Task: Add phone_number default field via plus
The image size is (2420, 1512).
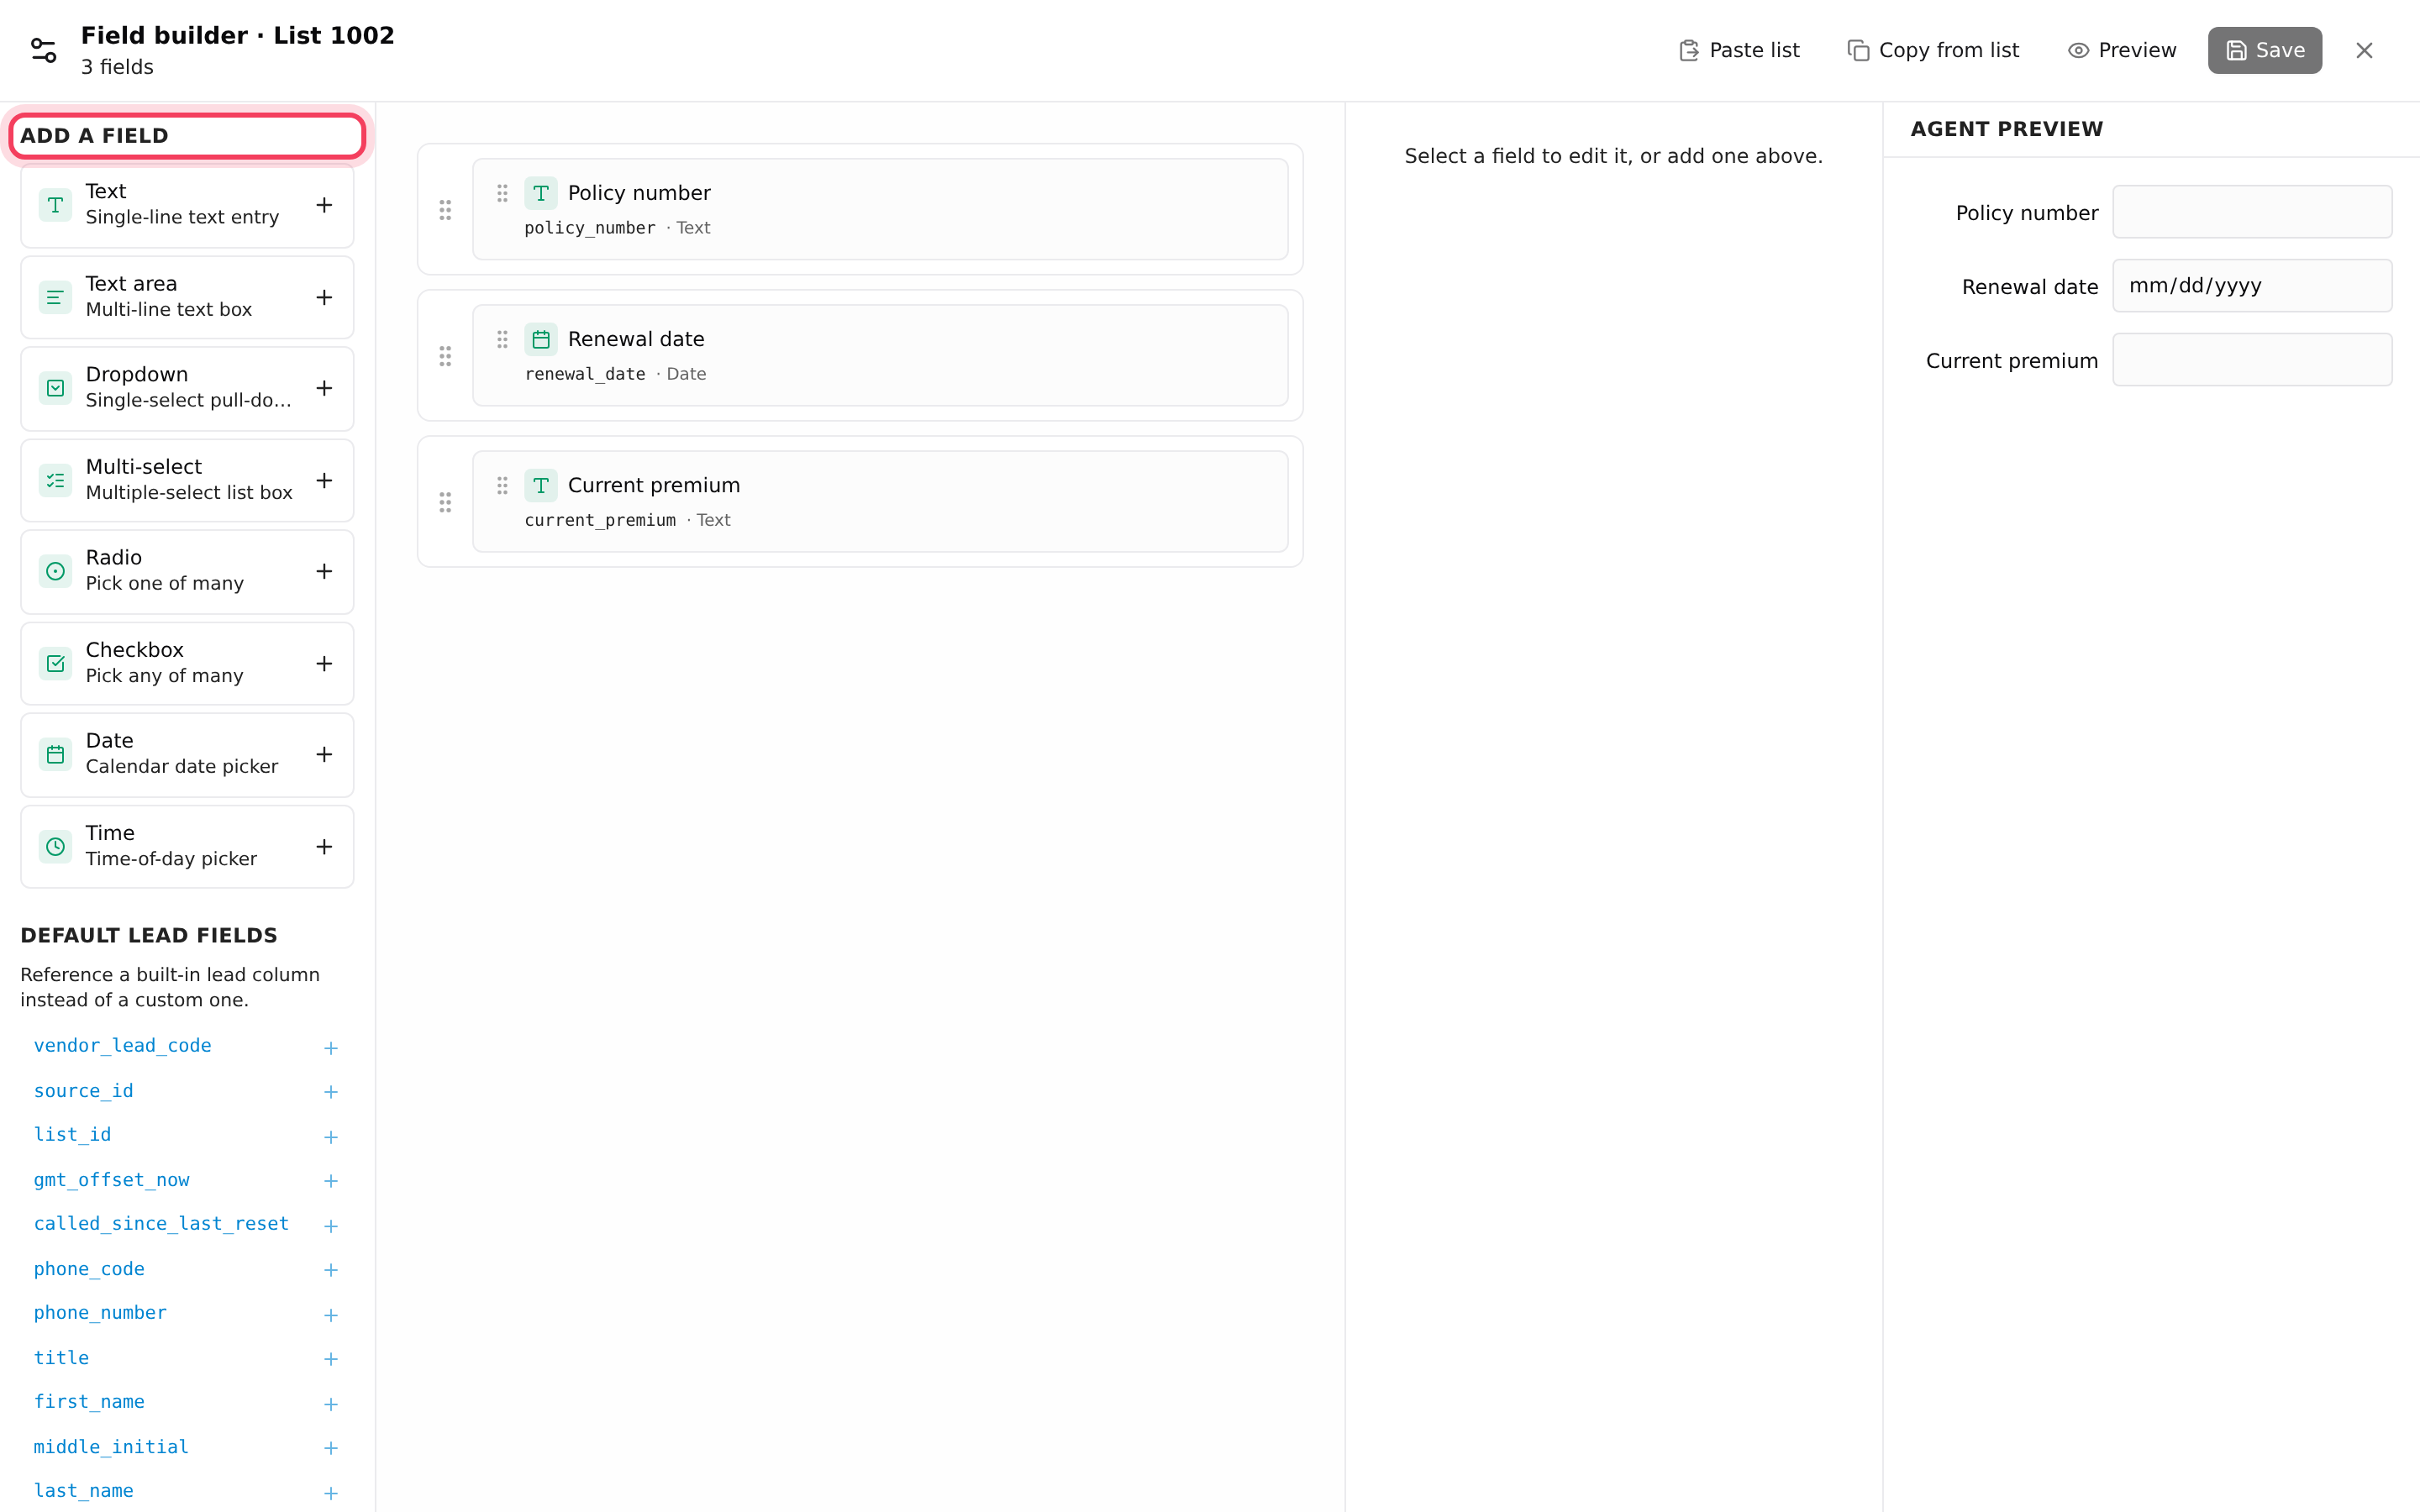Action: 331,1315
